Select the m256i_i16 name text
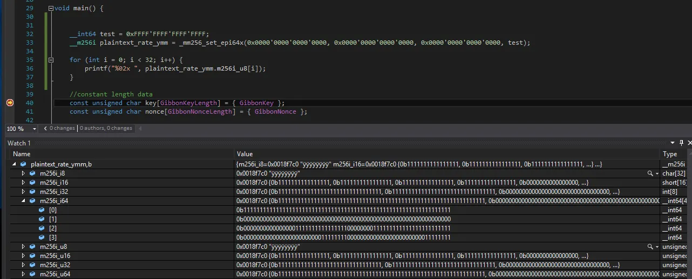Screen dimensions: 692x279 [x=54, y=183]
